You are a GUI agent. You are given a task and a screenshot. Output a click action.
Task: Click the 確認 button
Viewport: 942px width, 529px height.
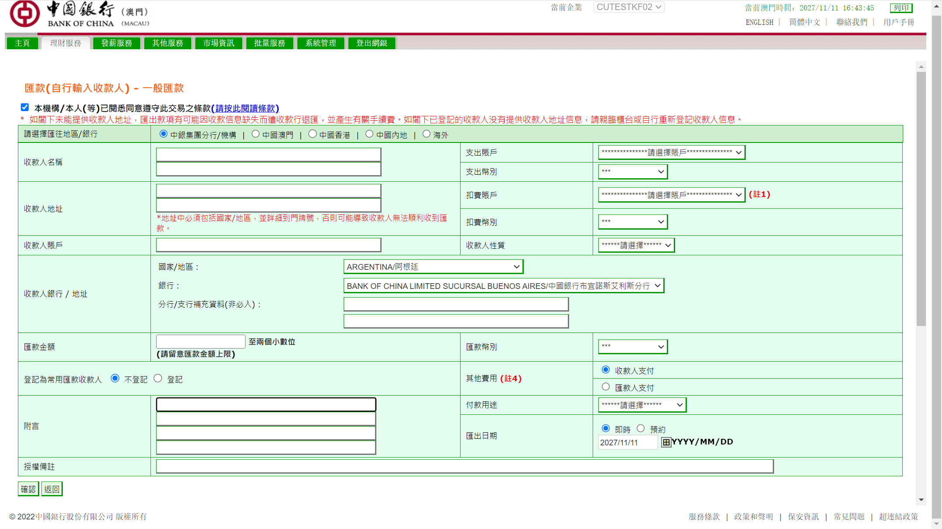[28, 489]
